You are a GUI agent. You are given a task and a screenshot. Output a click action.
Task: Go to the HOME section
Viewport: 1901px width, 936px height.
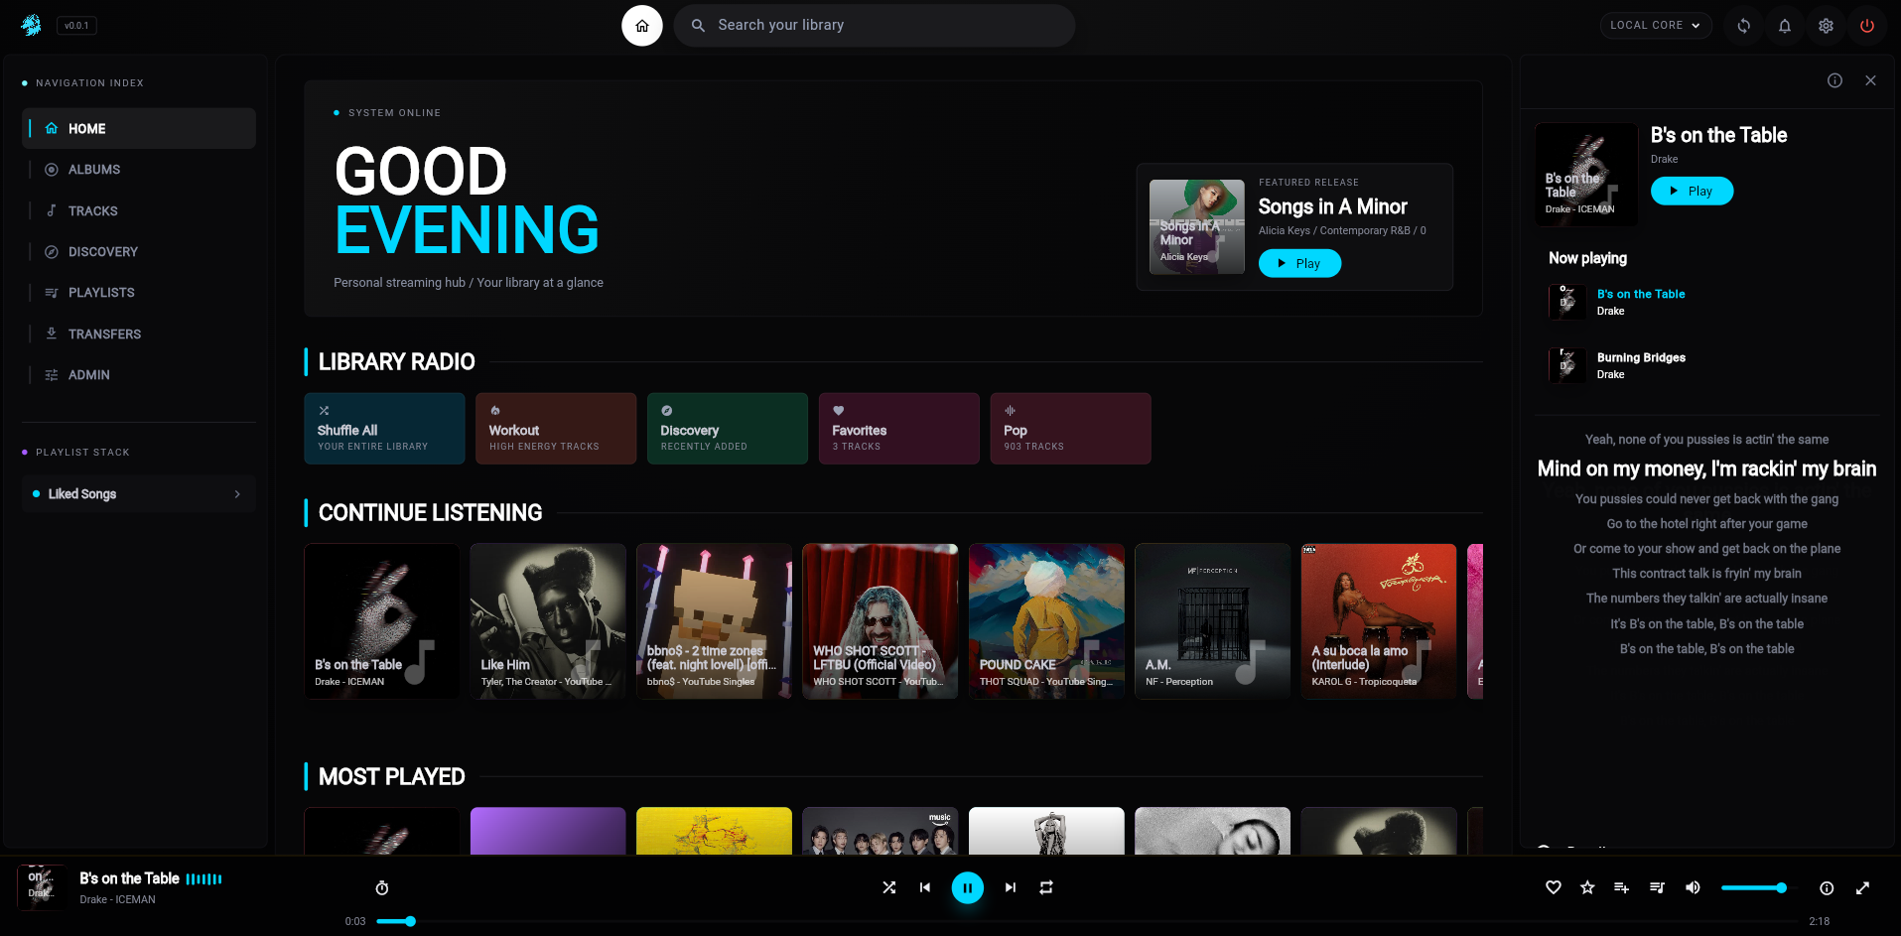pos(139,129)
